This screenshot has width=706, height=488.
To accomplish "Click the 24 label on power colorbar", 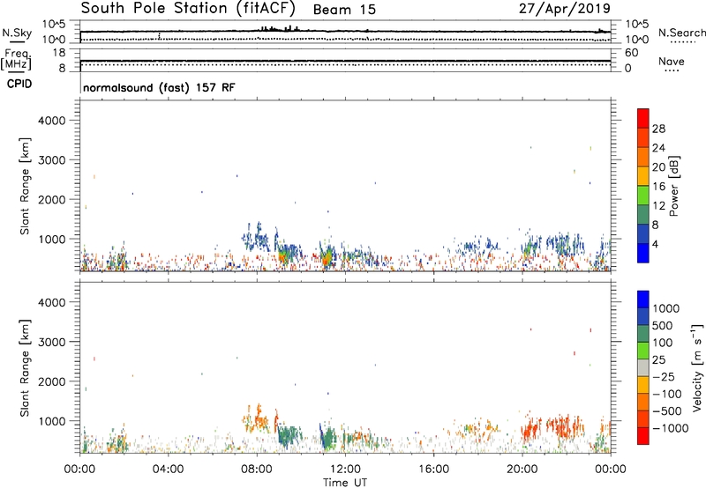I will click(658, 148).
